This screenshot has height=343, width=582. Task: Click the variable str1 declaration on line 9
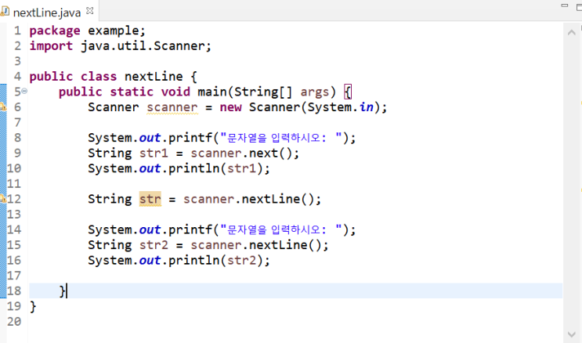tap(154, 153)
